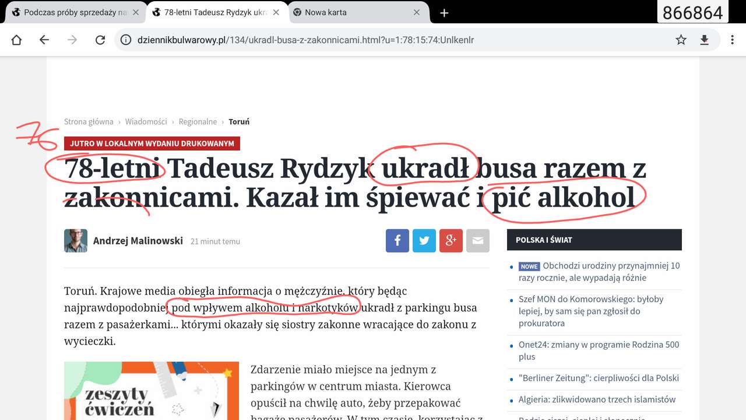Click the 'Jutro w lokalnym wydaniu drukowanym' label

pyautogui.click(x=152, y=143)
